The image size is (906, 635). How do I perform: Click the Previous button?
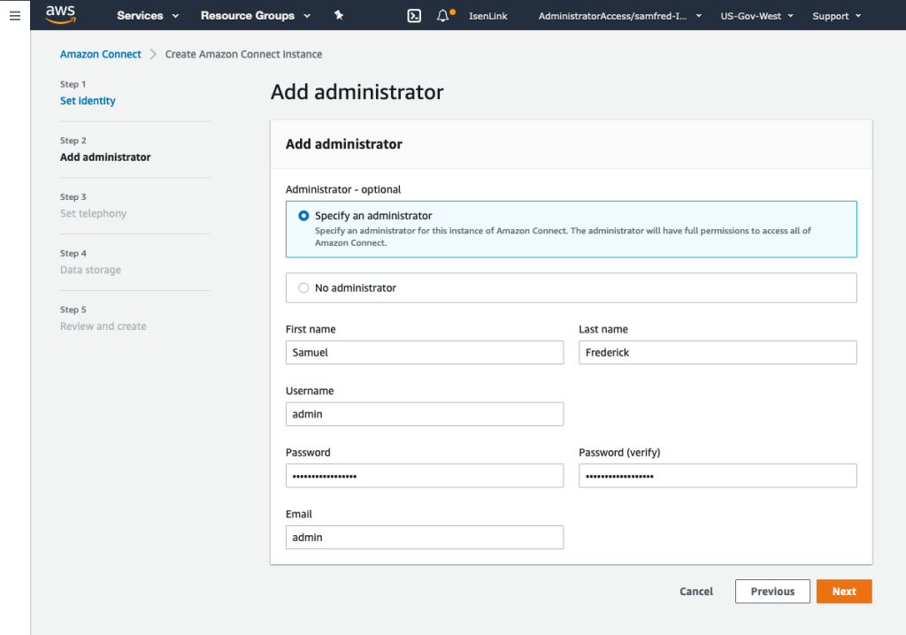point(772,591)
